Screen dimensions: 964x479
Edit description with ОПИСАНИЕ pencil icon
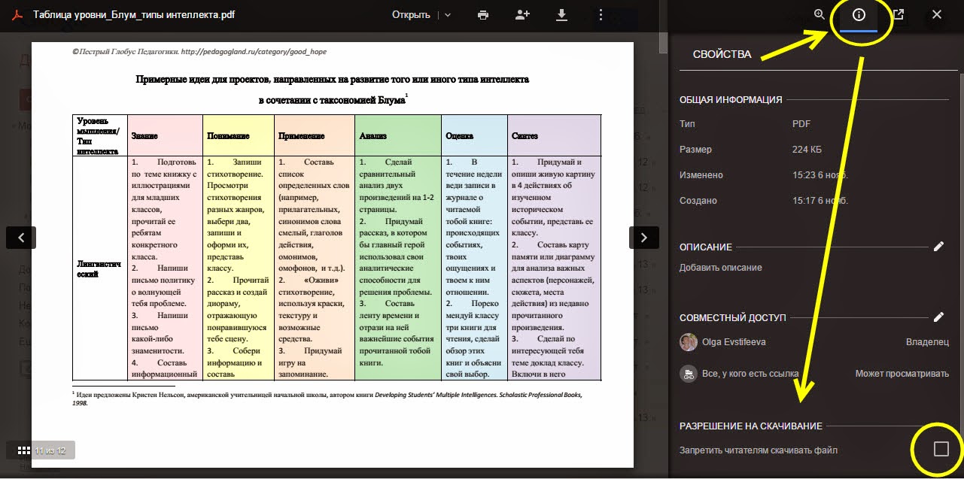tap(938, 246)
